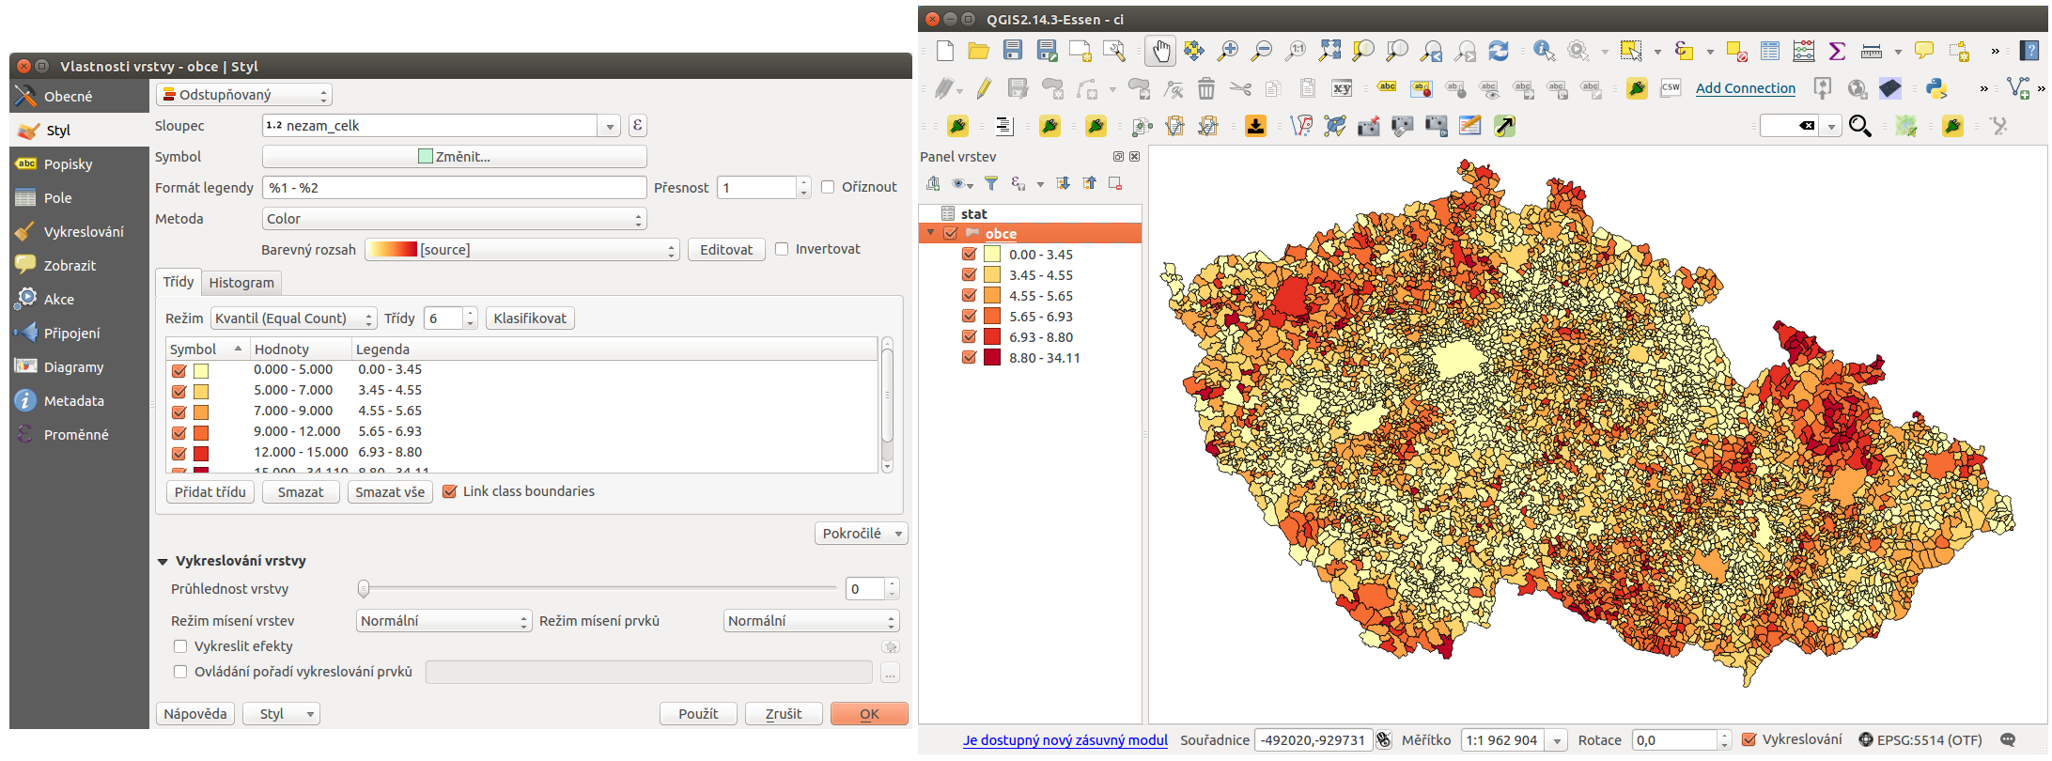Click the expression button next to Sloupec
The width and height of the screenshot is (2052, 761).
pyautogui.click(x=637, y=125)
